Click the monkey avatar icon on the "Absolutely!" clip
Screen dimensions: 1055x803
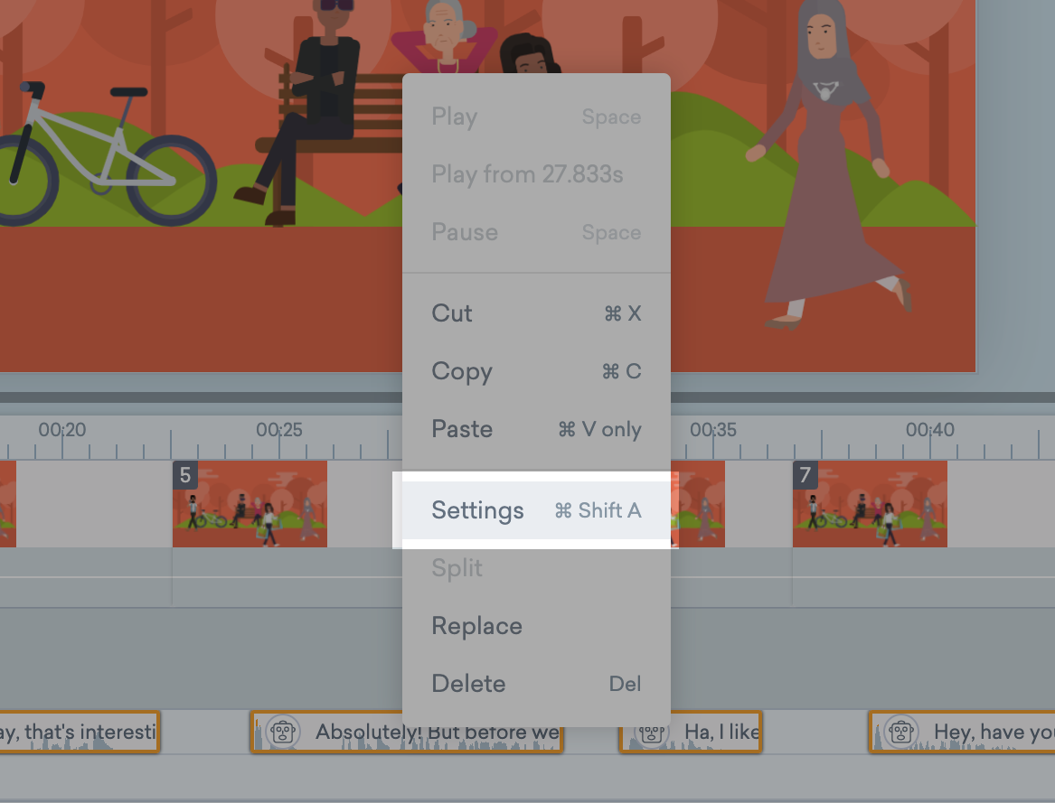[x=284, y=732]
